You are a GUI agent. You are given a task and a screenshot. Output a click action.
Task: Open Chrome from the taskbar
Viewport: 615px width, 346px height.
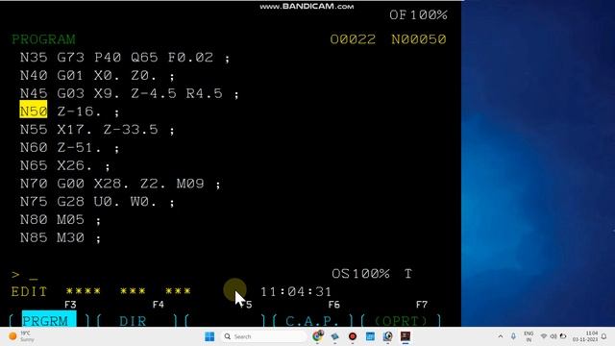tap(317, 336)
